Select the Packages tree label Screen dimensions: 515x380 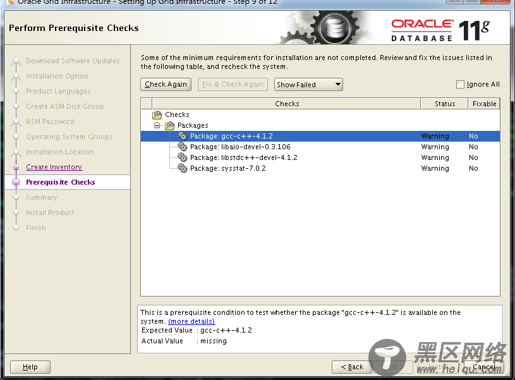click(x=193, y=125)
